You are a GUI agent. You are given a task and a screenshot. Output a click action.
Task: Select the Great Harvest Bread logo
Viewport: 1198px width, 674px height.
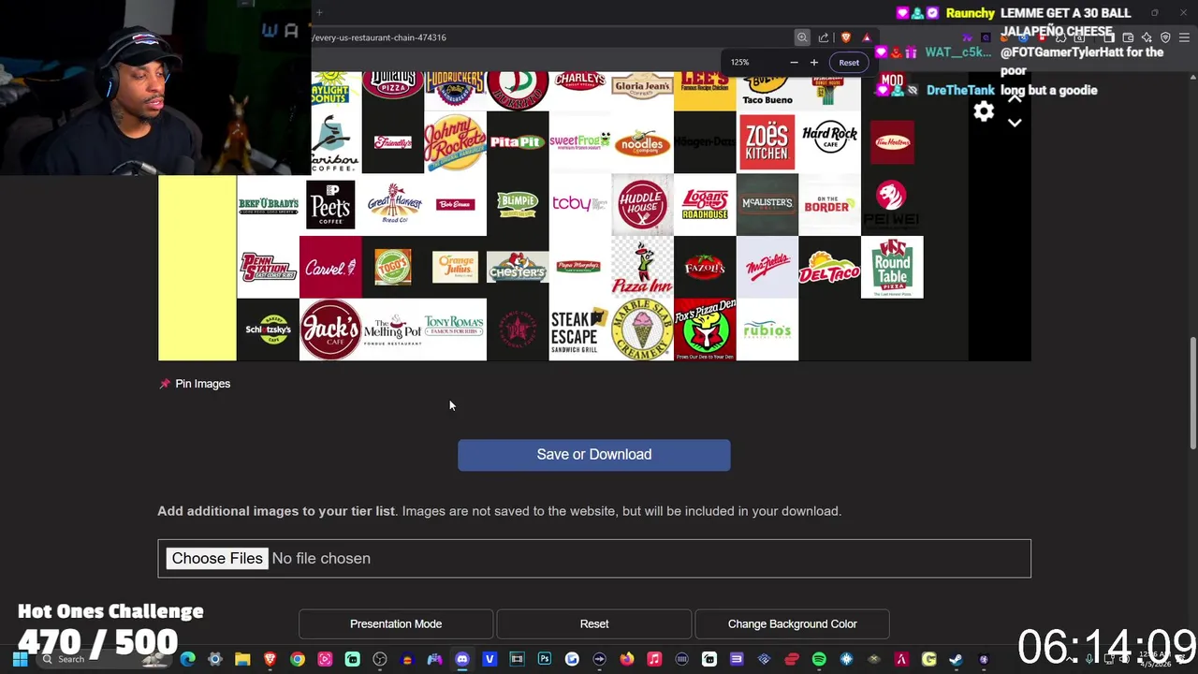393,205
